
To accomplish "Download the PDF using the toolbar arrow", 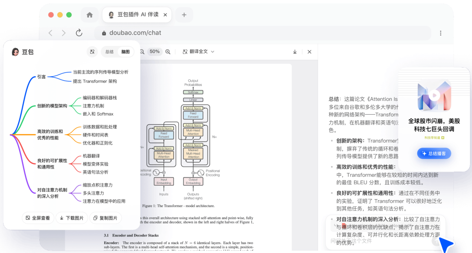I will click(295, 52).
